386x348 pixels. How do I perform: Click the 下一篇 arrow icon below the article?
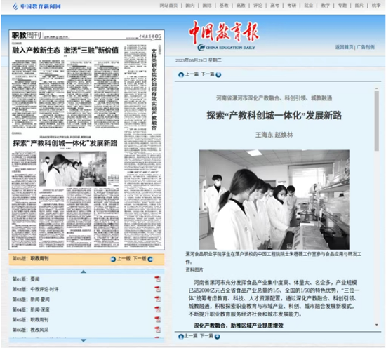pyautogui.click(x=217, y=337)
